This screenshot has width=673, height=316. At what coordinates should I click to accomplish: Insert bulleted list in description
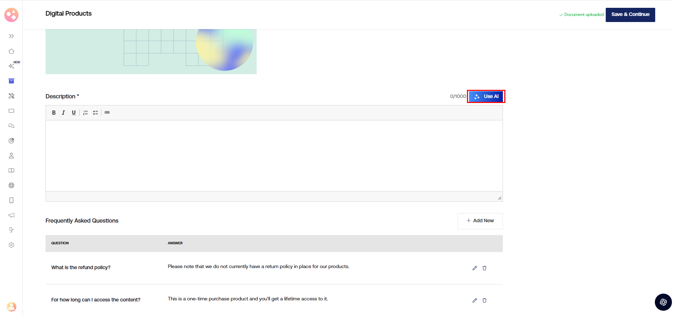pyautogui.click(x=95, y=113)
